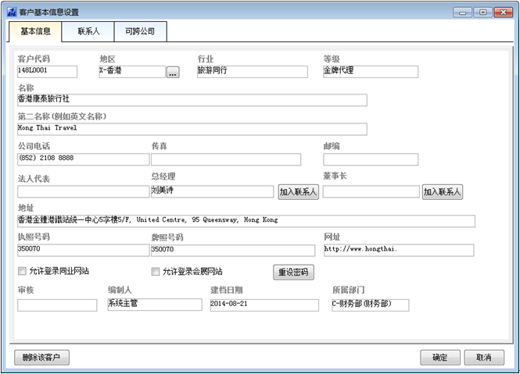Toggle 允许登录会展网站 checkbox
This screenshot has height=374, width=520.
coord(155,272)
